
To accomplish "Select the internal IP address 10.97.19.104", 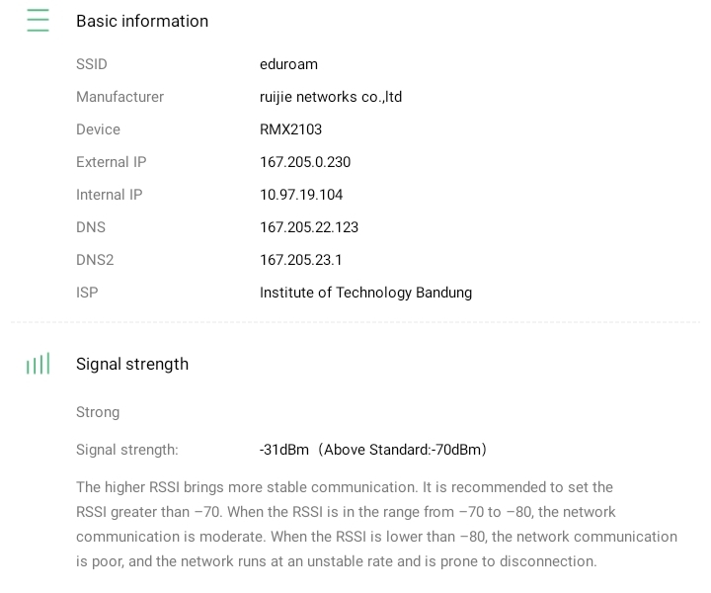I will coord(301,195).
